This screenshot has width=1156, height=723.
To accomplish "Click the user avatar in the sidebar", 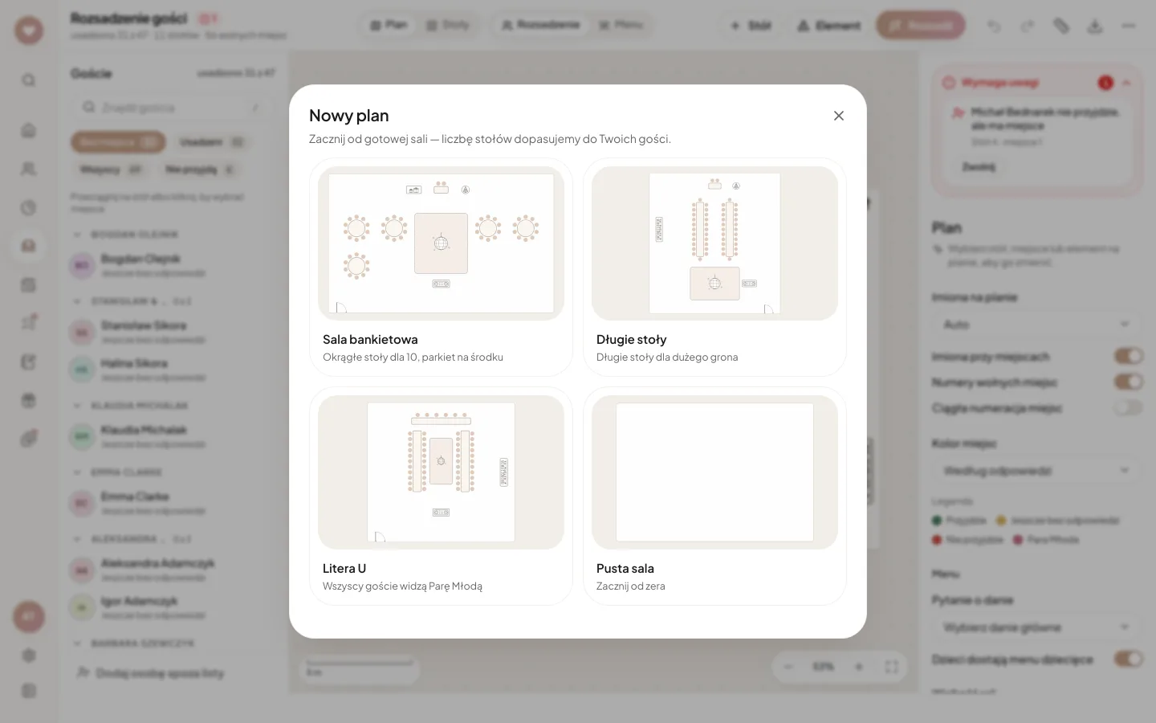I will (x=29, y=617).
